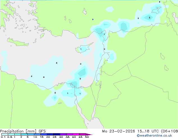Click the legend swatch between 2 and 5
This screenshot has height=138, width=178.
point(24,134)
